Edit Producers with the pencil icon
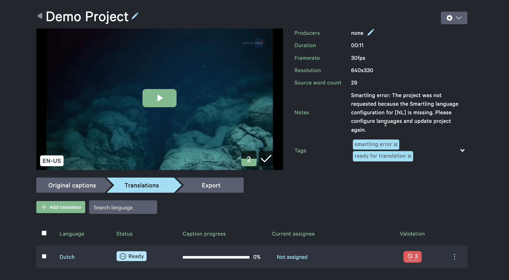This screenshot has height=280, width=509. [371, 33]
